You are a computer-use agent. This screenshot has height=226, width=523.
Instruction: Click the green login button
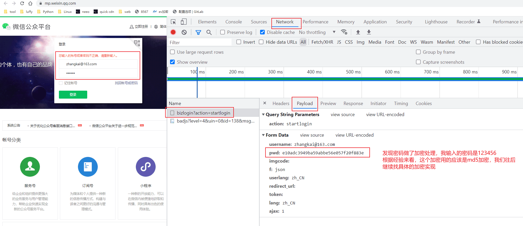[73, 95]
